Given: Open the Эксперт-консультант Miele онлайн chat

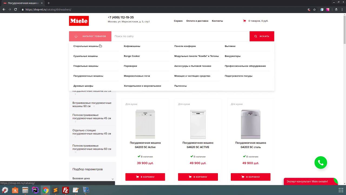Looking at the screenshot, I should click(x=311, y=181).
